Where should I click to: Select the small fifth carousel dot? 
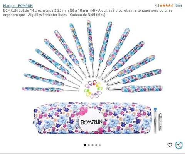tap(100, 145)
